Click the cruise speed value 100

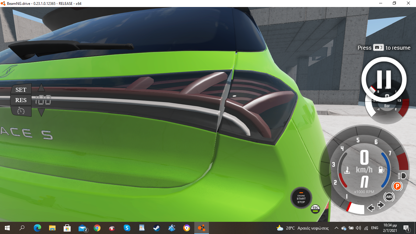43,100
